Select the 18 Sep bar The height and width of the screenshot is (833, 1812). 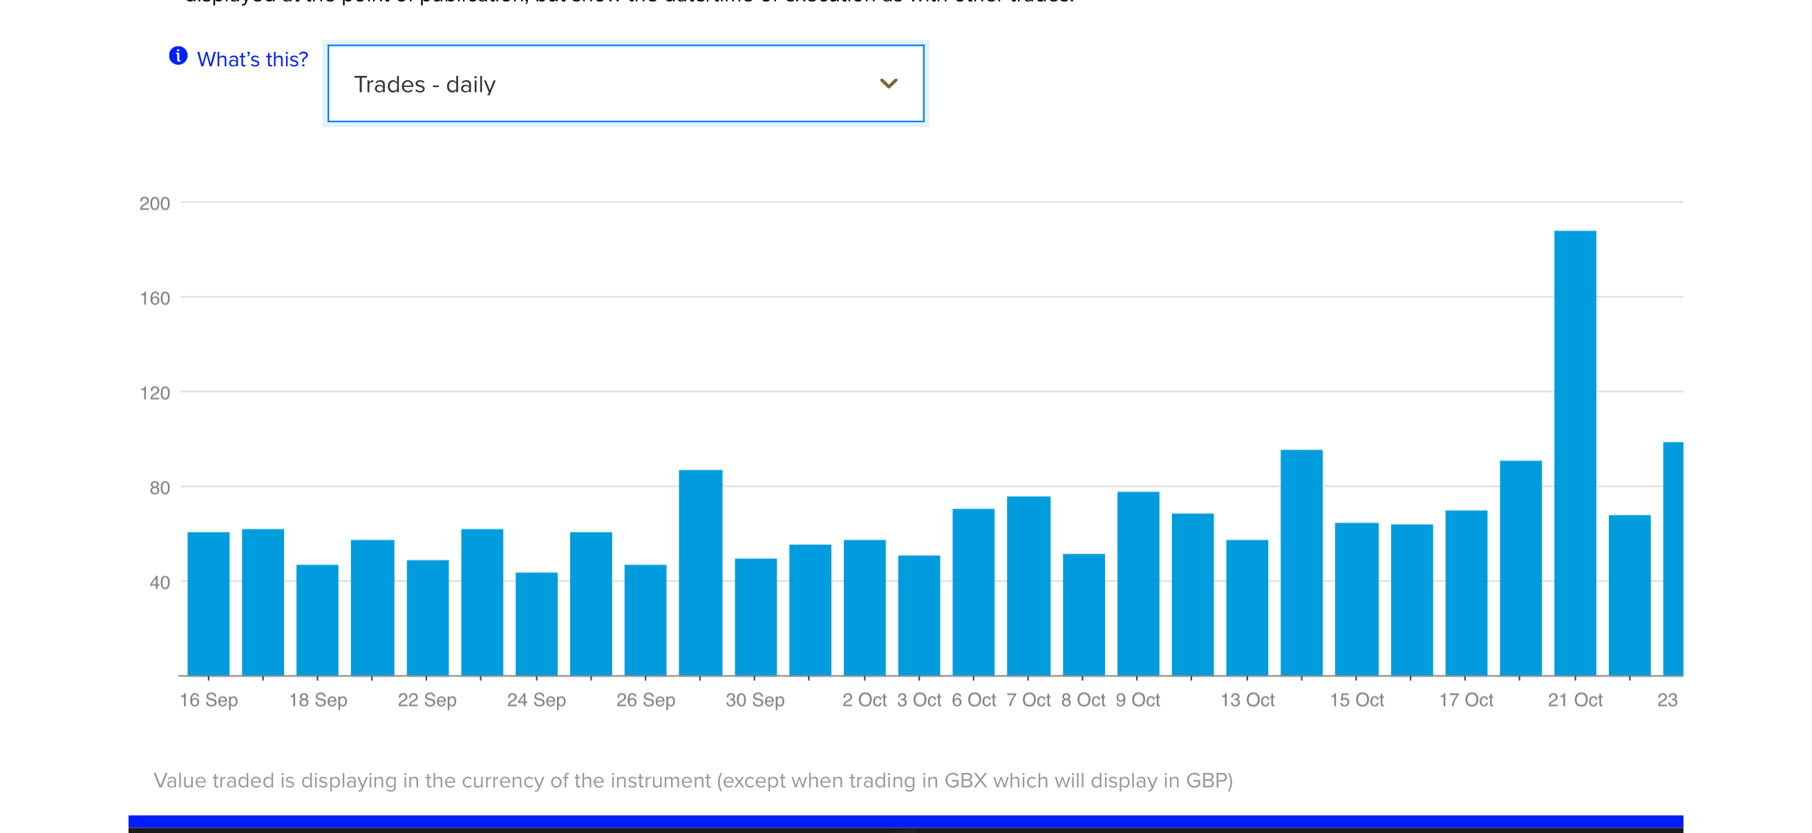317,620
